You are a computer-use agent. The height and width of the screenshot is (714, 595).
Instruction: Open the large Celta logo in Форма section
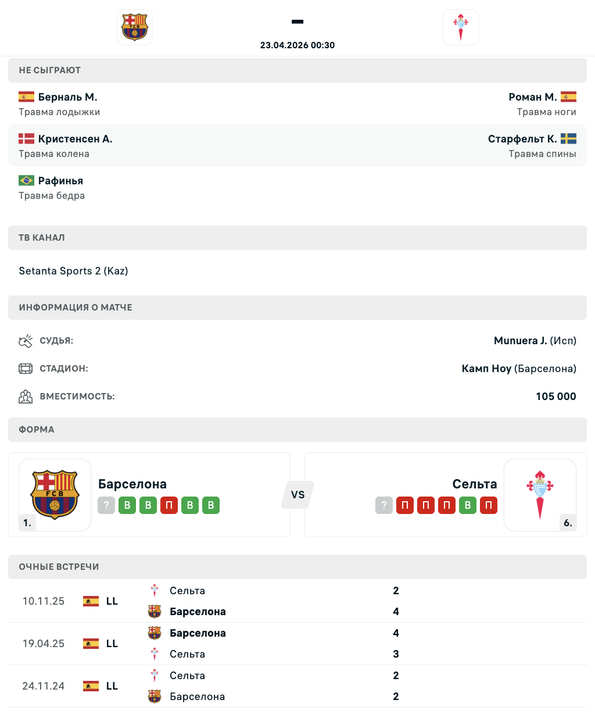pyautogui.click(x=540, y=495)
